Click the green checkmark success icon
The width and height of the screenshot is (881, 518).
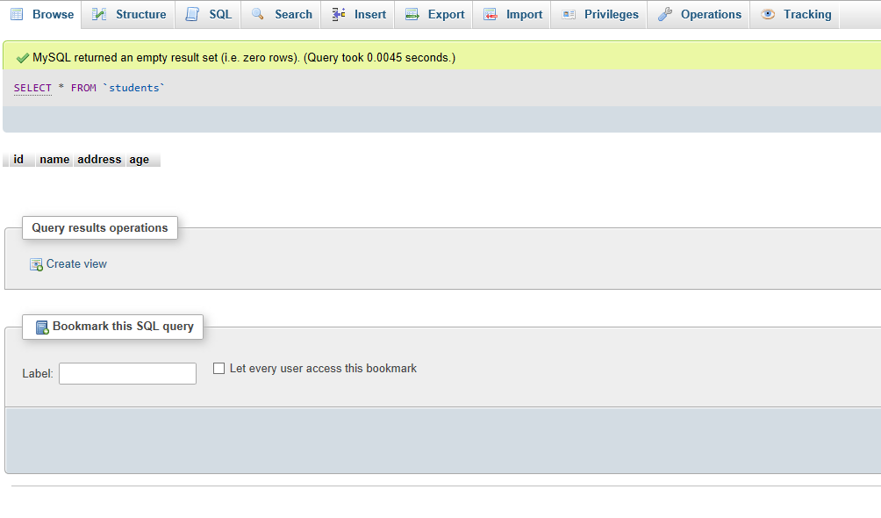pyautogui.click(x=23, y=58)
